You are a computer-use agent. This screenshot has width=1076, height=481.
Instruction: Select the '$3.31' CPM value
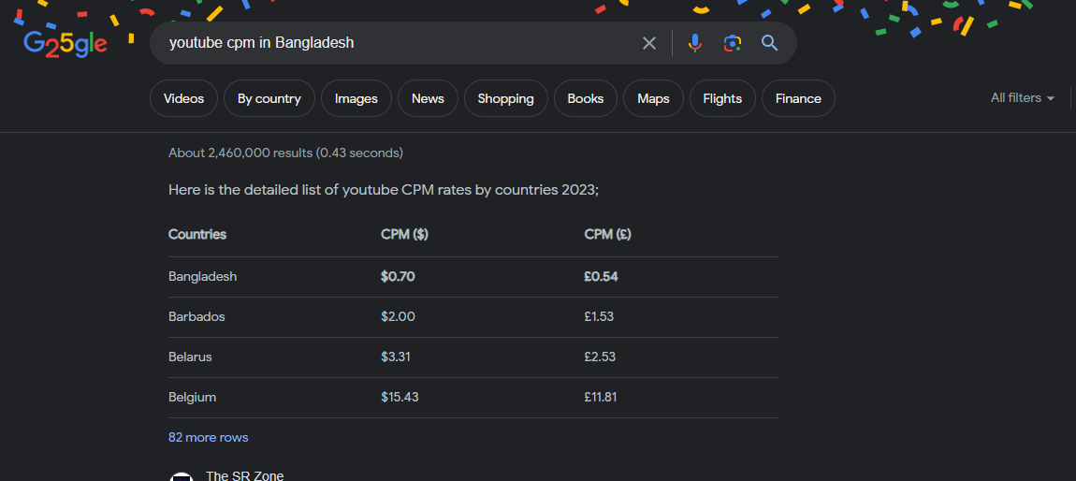[396, 357]
